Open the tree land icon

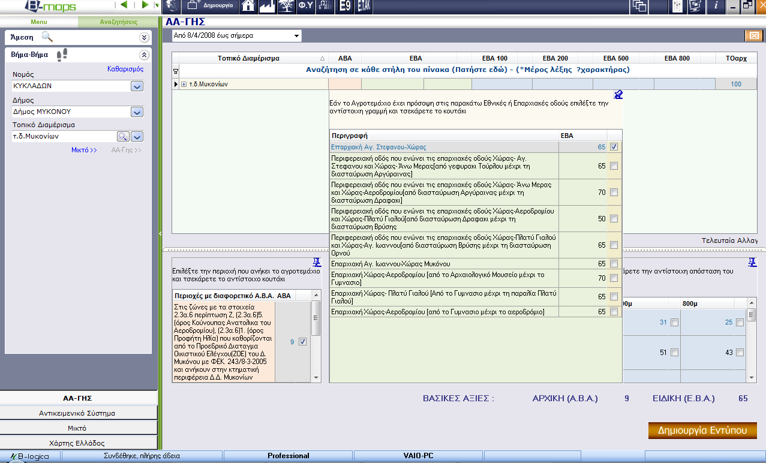tap(286, 6)
